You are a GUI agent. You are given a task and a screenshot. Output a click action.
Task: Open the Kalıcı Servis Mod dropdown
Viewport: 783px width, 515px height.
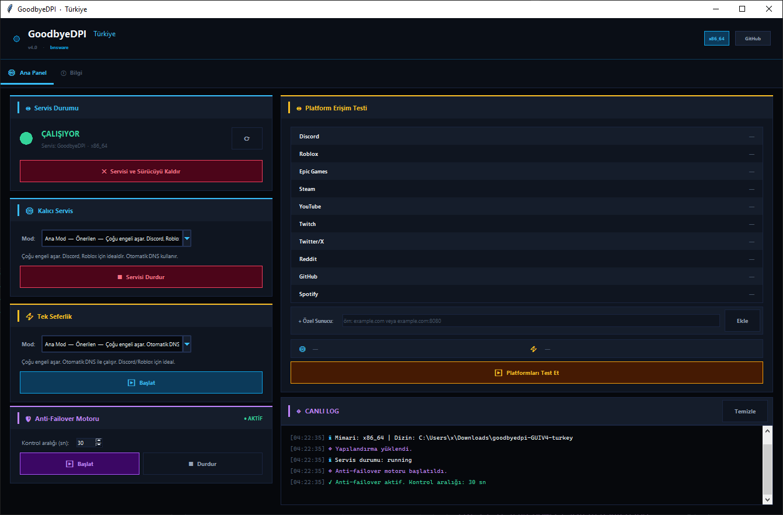pos(187,238)
